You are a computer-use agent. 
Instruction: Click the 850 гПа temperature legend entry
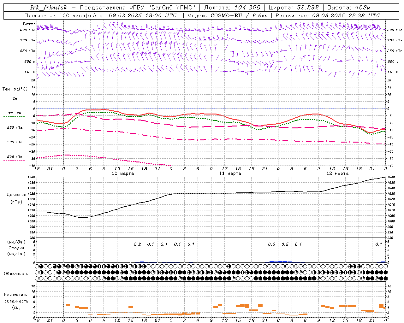point(15,128)
